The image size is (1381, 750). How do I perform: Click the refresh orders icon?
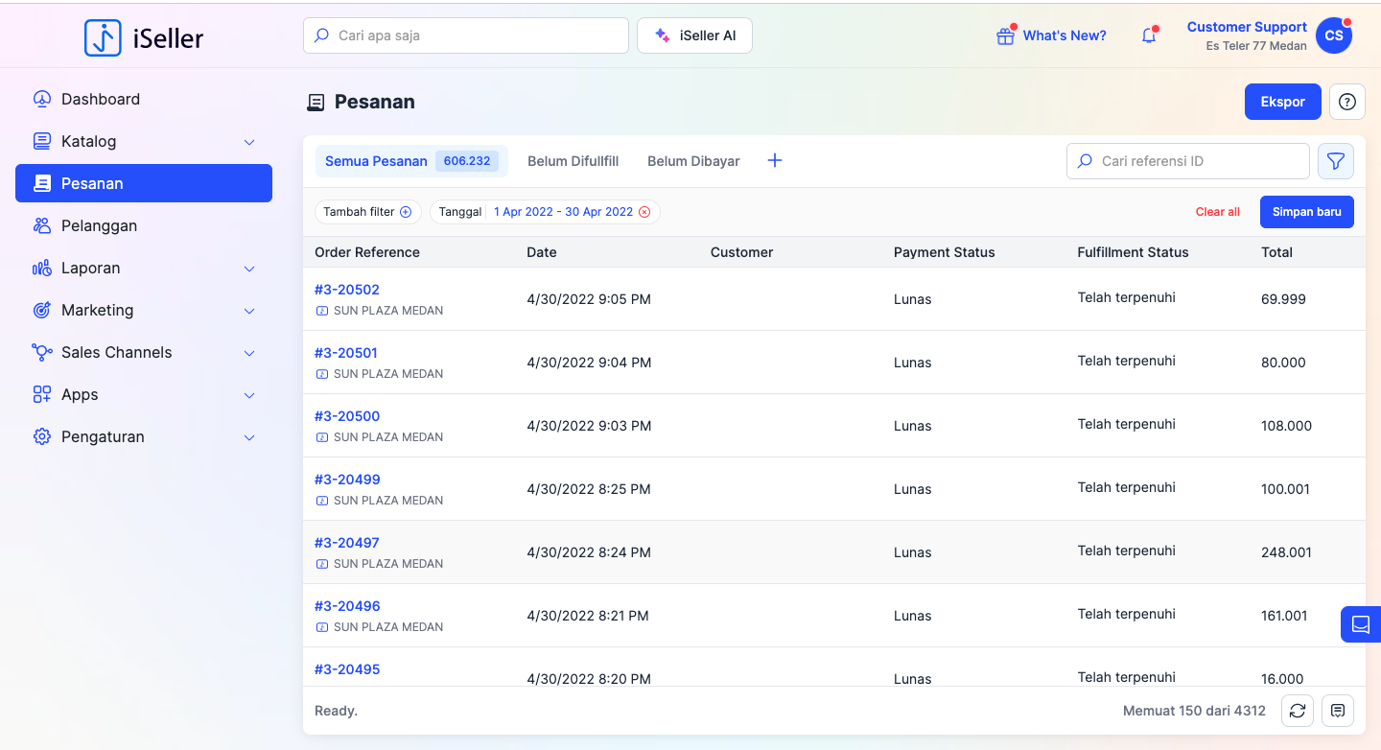(x=1298, y=711)
